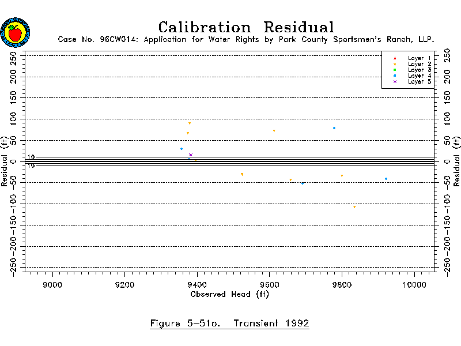Select the Case No. 96CW014 subtitle text
Viewport: 461px width, 346px height.
246,40
